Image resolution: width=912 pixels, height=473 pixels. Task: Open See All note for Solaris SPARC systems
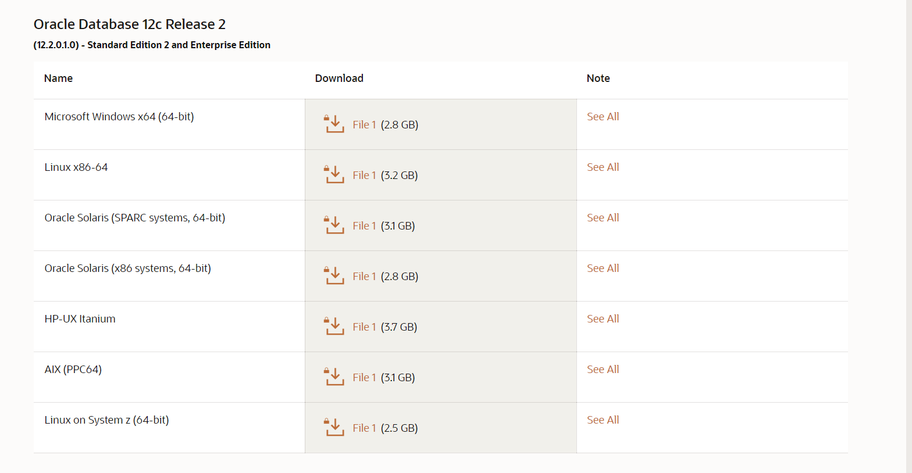(x=603, y=218)
